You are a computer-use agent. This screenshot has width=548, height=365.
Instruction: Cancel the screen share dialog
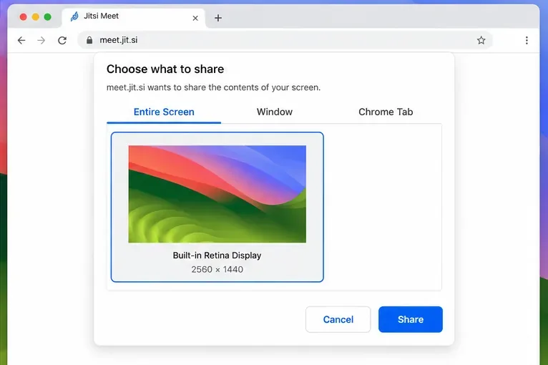tap(338, 319)
